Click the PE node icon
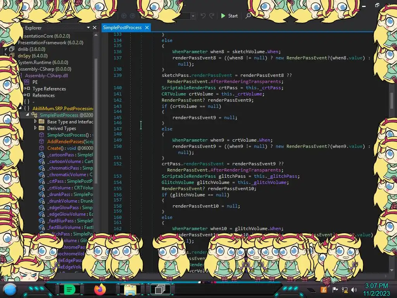The image size is (397, 298). 27,82
